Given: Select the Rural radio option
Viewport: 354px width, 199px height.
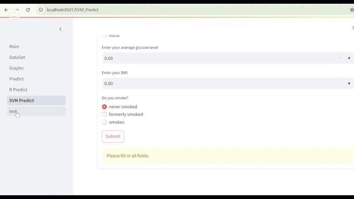Looking at the screenshot, I should [x=110, y=36].
